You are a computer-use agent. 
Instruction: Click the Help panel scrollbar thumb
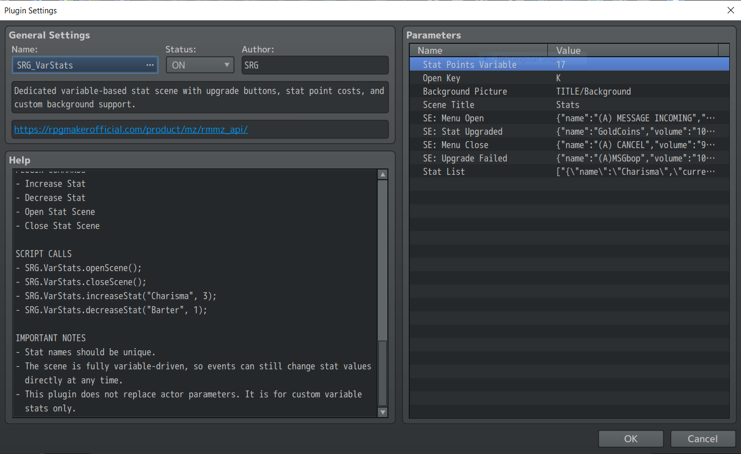pyautogui.click(x=383, y=373)
